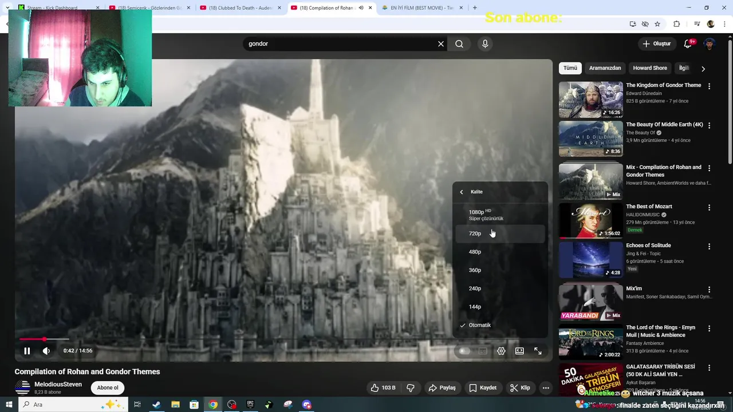Show more filter chips arrow
Viewport: 733px width, 412px height.
coord(703,69)
